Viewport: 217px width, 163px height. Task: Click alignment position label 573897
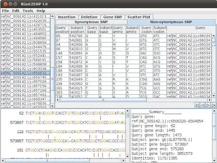(x=17, y=123)
